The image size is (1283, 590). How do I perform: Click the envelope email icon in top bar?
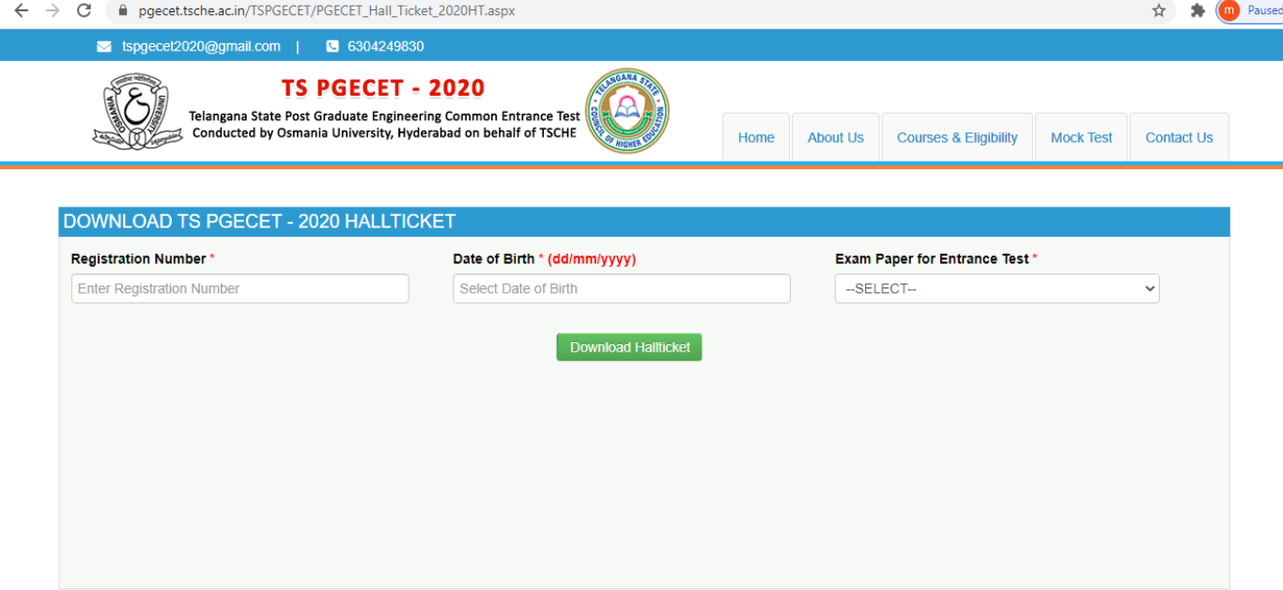pyautogui.click(x=104, y=46)
